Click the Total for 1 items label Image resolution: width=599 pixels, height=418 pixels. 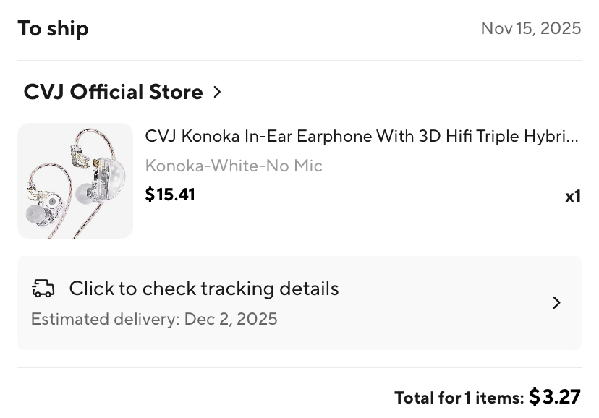pyautogui.click(x=459, y=398)
